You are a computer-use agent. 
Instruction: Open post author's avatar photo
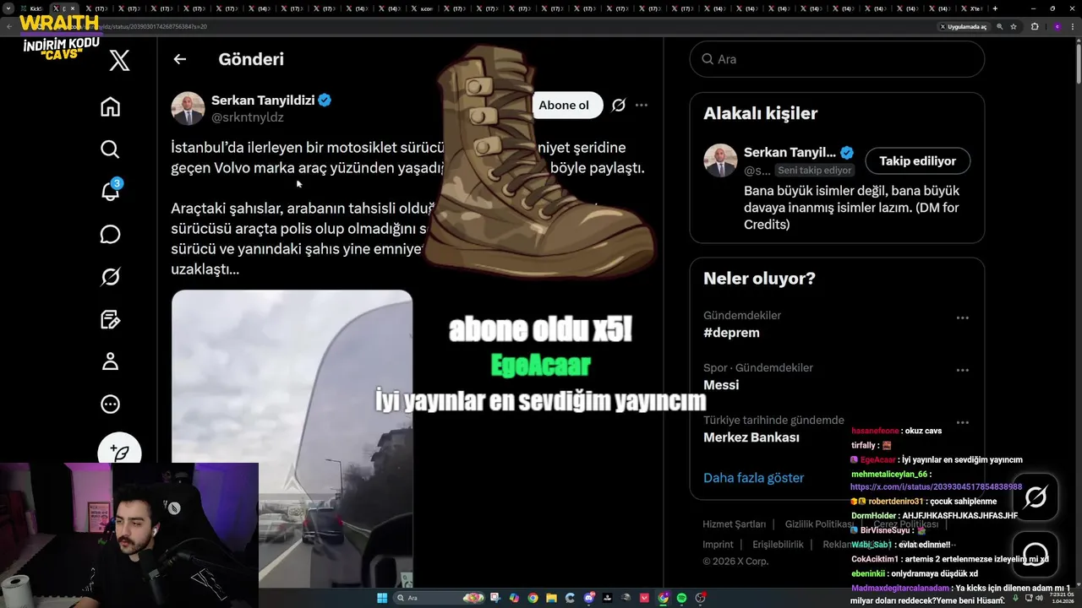(x=188, y=109)
